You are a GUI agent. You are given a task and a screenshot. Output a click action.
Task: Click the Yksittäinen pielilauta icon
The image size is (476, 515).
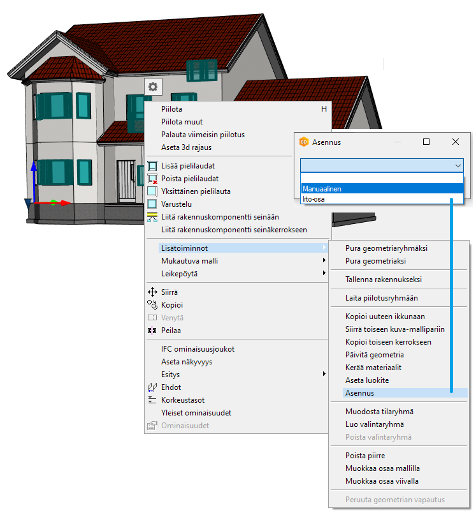tap(152, 191)
